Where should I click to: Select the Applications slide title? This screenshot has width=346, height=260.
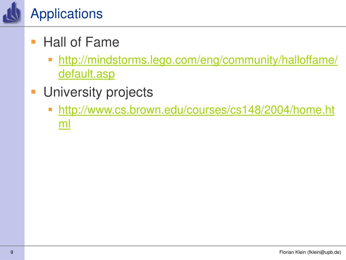point(67,14)
